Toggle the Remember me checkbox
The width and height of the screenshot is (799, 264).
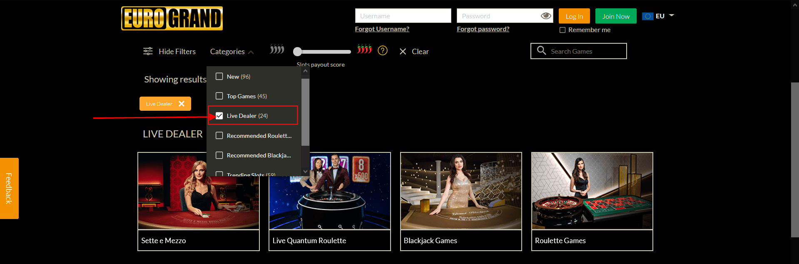point(563,30)
